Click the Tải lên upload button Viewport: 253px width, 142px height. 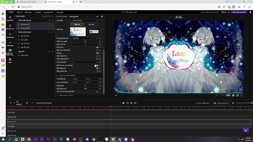[x=94, y=32]
